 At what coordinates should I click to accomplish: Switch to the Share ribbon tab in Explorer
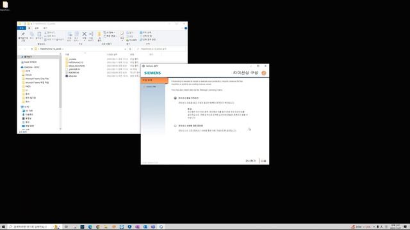pos(37,28)
